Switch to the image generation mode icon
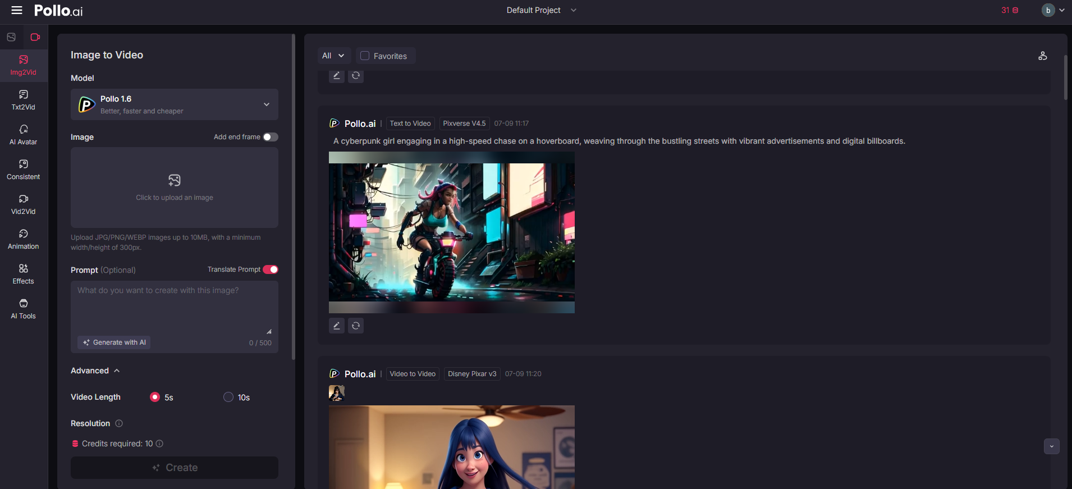1072x489 pixels. tap(11, 37)
